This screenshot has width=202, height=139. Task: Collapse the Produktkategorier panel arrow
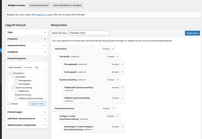(45, 58)
